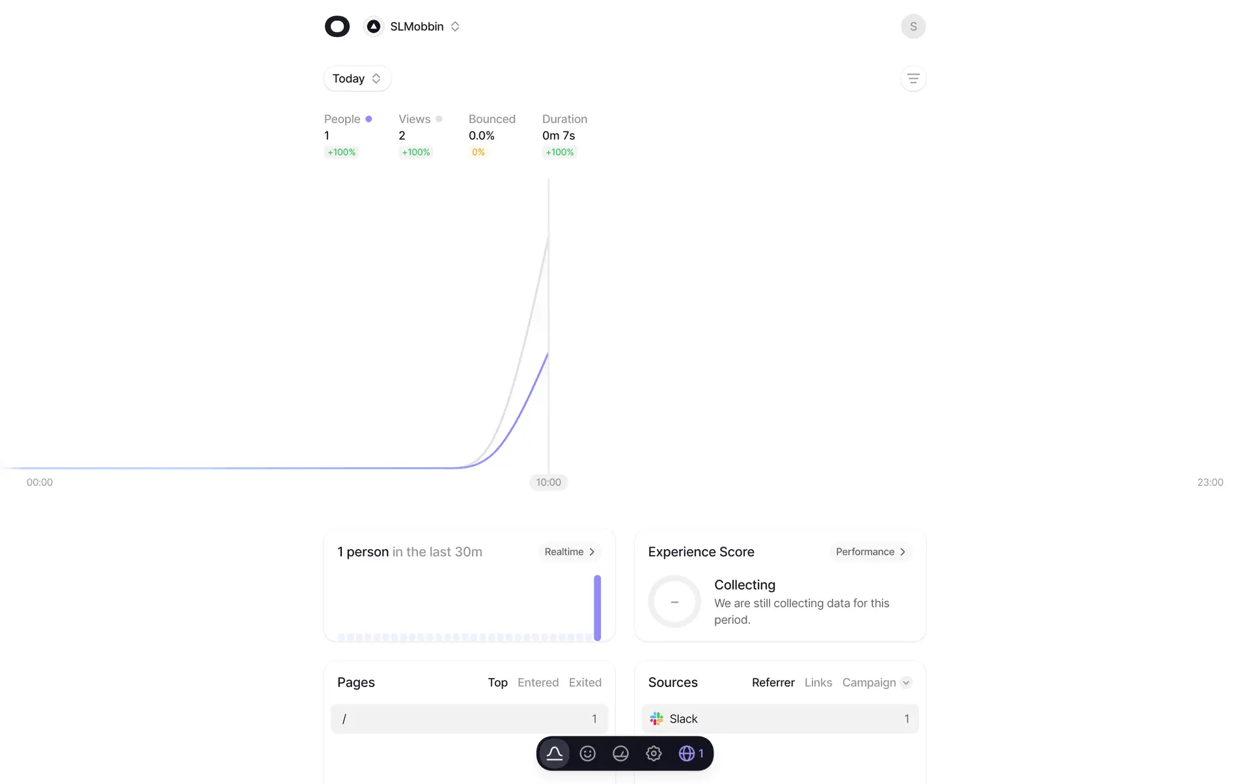Screen dimensions: 1250x784
Task: Open the smiley face icon in dock
Action: (x=587, y=753)
